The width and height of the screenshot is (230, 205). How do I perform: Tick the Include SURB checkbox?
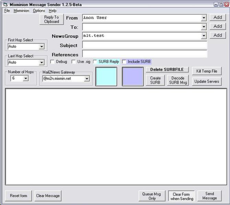tap(124, 62)
